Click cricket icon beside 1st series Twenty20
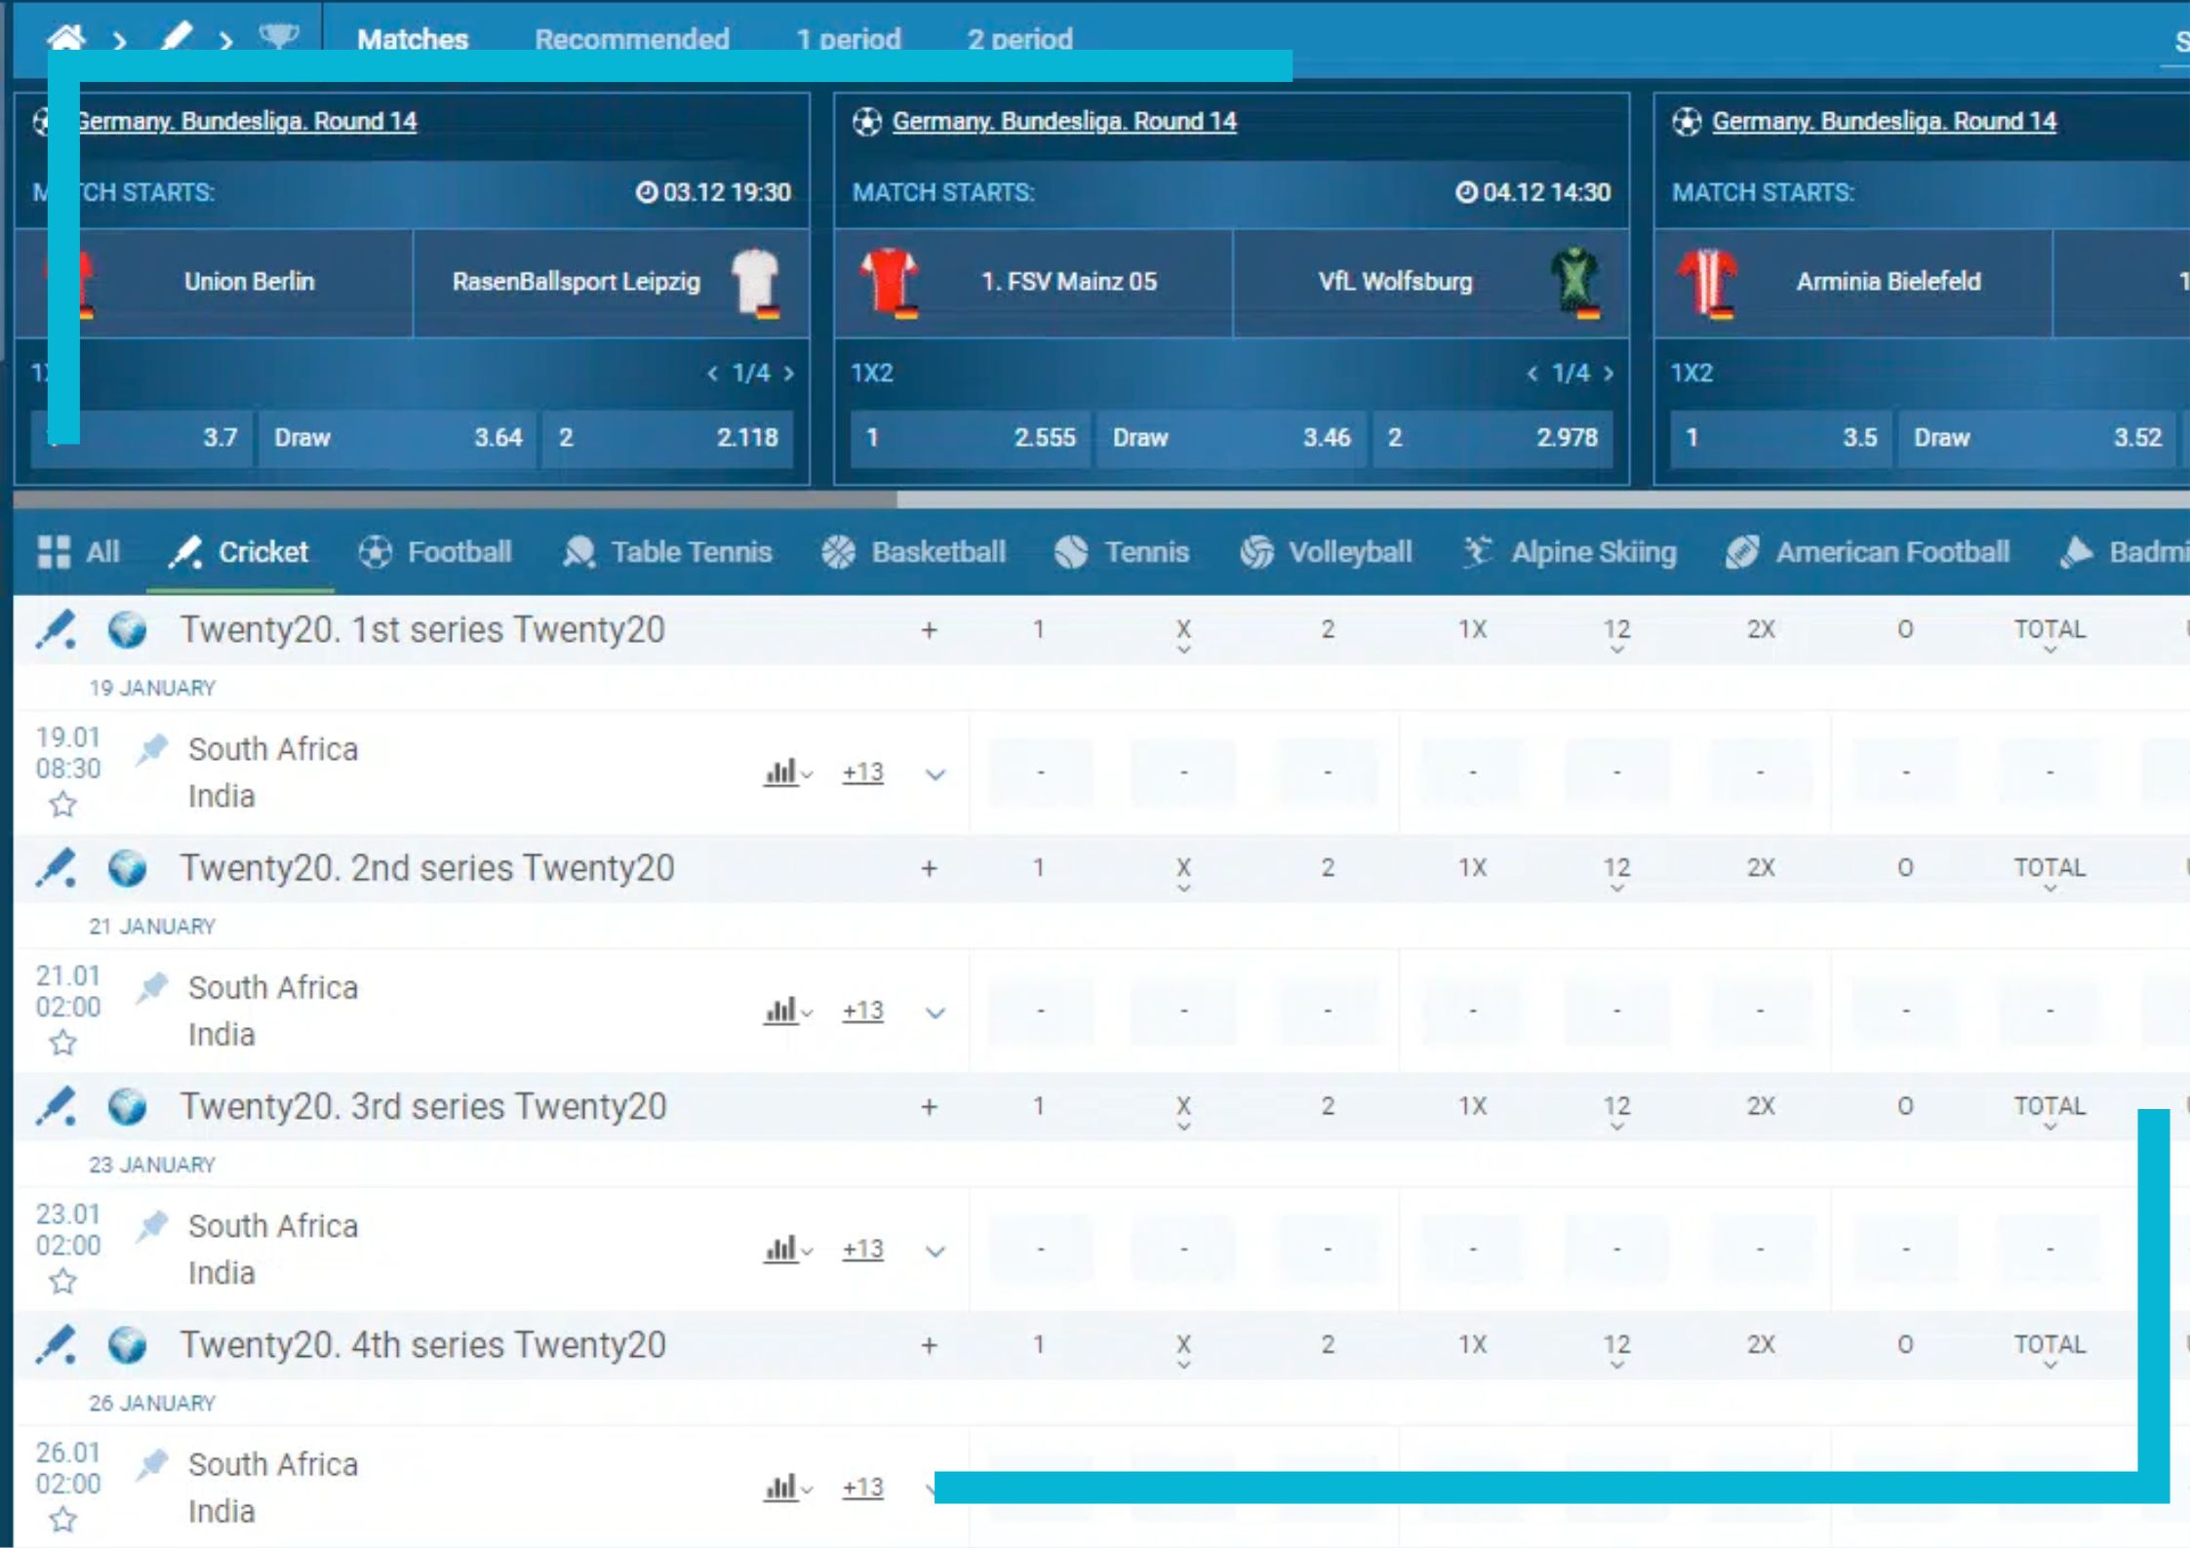This screenshot has width=2190, height=1548. (56, 630)
